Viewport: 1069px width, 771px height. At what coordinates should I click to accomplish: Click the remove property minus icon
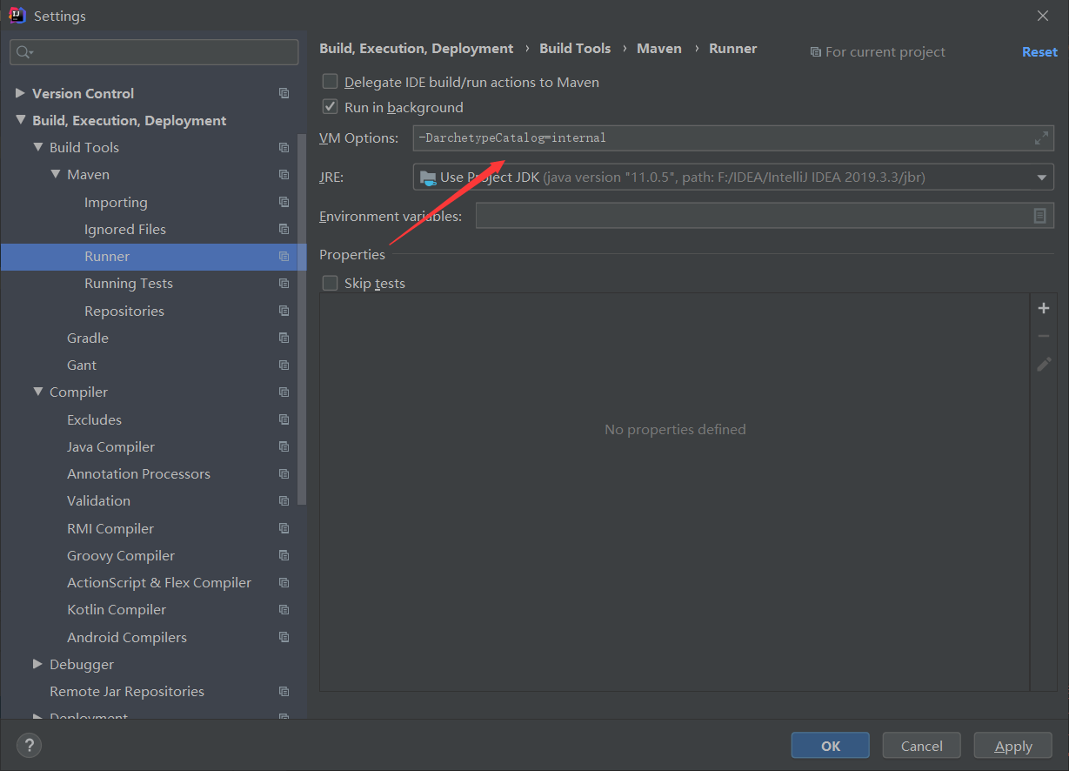click(x=1044, y=336)
